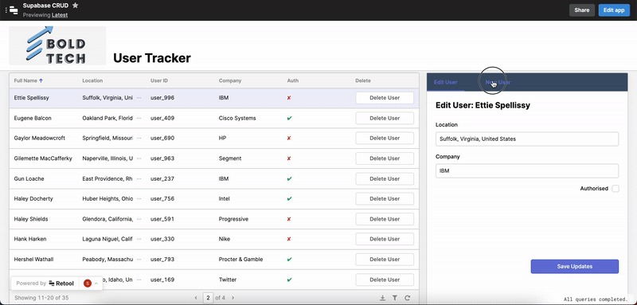The width and height of the screenshot is (637, 305).
Task: Click the Powered by Retool badge
Action: pos(45,283)
